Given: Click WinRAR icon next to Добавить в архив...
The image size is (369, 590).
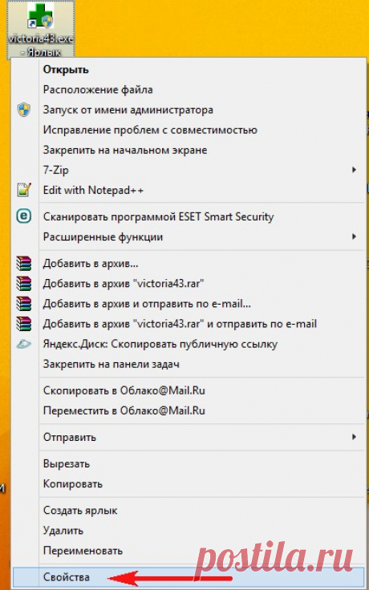Looking at the screenshot, I should pyautogui.click(x=24, y=264).
